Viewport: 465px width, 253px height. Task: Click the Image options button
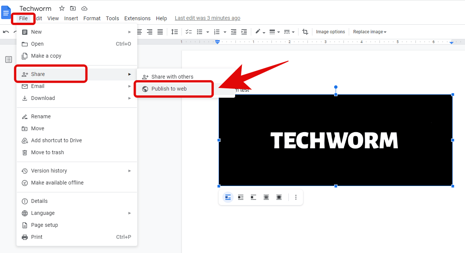[x=330, y=32]
